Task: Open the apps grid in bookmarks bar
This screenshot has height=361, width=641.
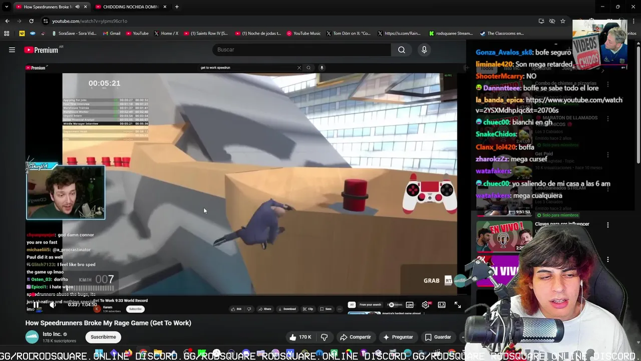Action: click(7, 34)
